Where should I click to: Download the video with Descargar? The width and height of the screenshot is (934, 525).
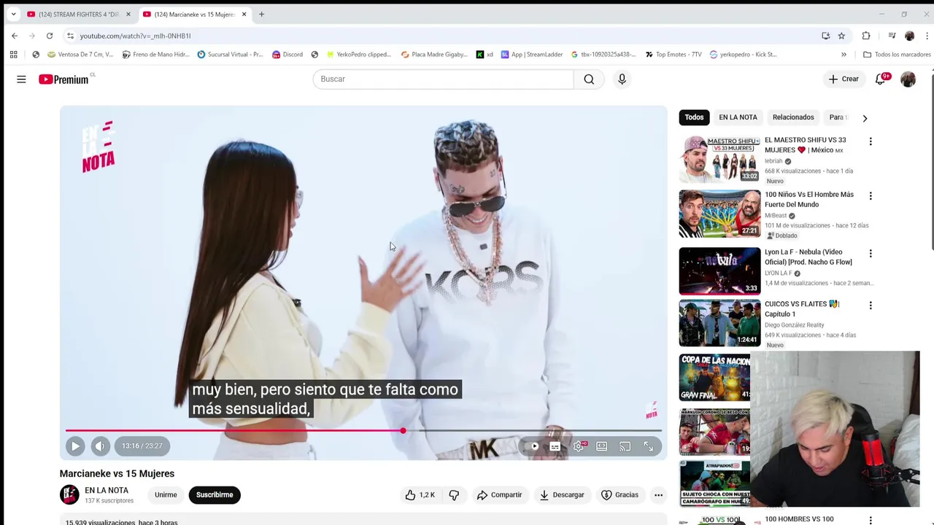562,495
